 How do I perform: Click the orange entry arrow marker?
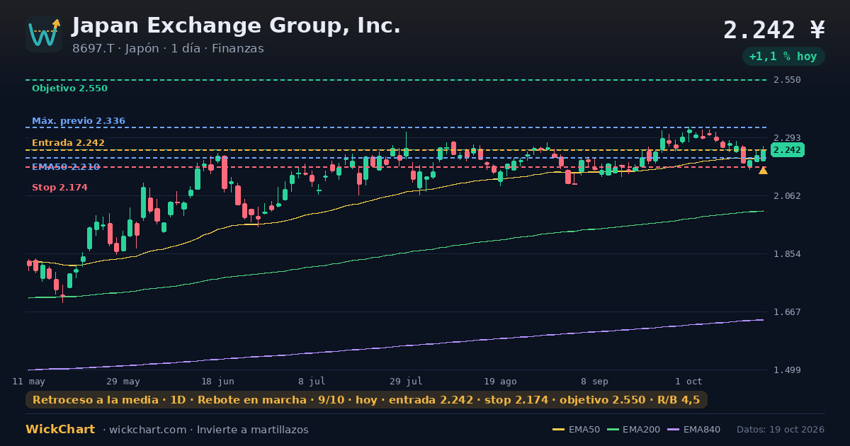pos(763,171)
